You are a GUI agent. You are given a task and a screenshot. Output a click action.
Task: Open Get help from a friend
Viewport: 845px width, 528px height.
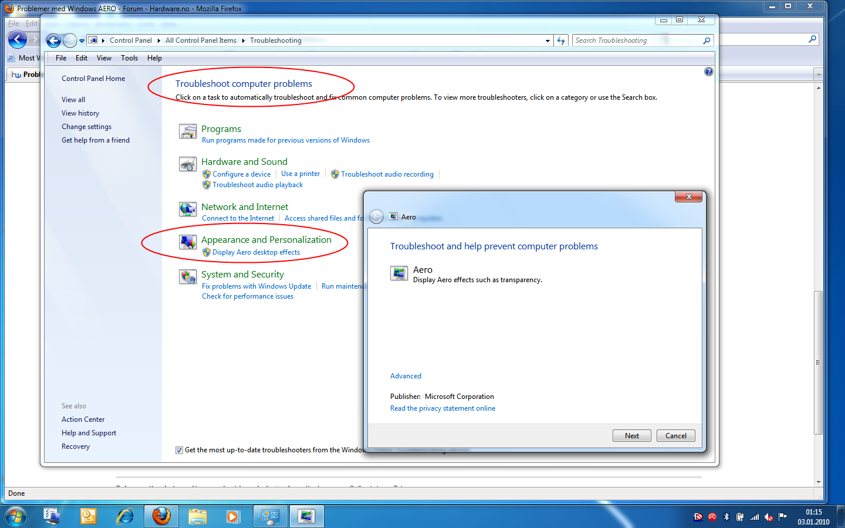pyautogui.click(x=96, y=140)
